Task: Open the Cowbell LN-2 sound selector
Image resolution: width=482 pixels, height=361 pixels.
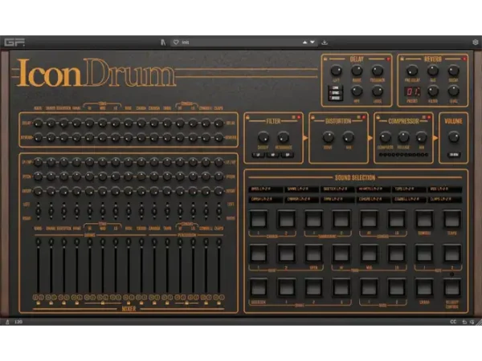Action: [x=409, y=199]
